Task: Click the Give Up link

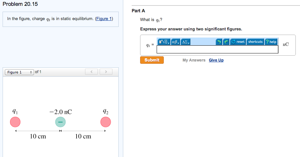Action: point(216,60)
